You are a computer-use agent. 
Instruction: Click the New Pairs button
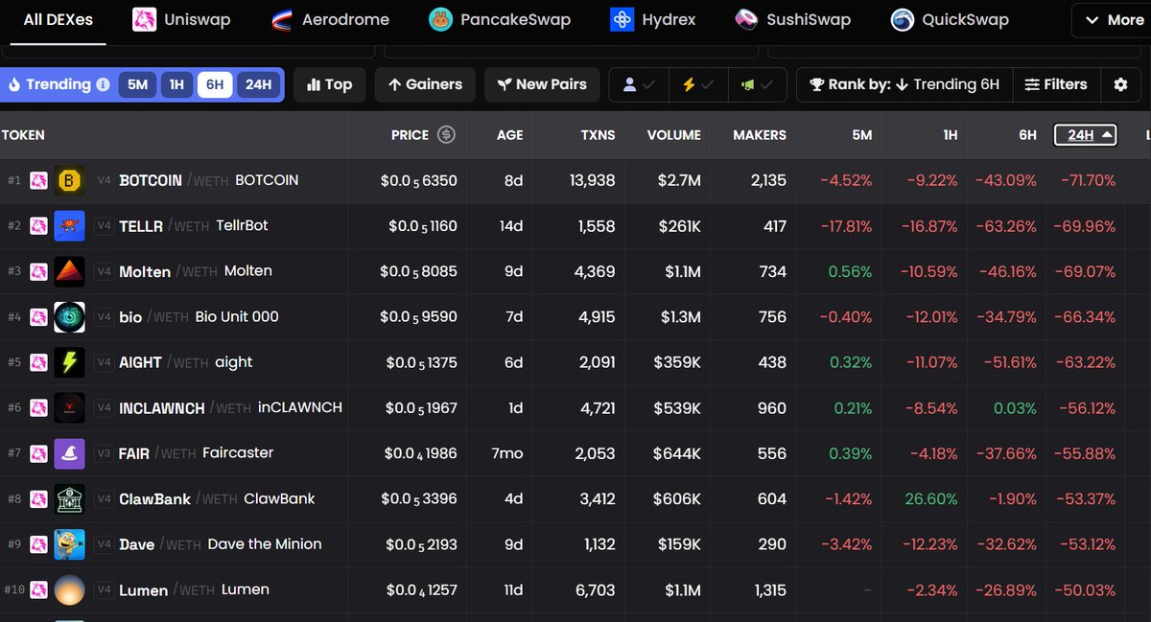pyautogui.click(x=542, y=84)
